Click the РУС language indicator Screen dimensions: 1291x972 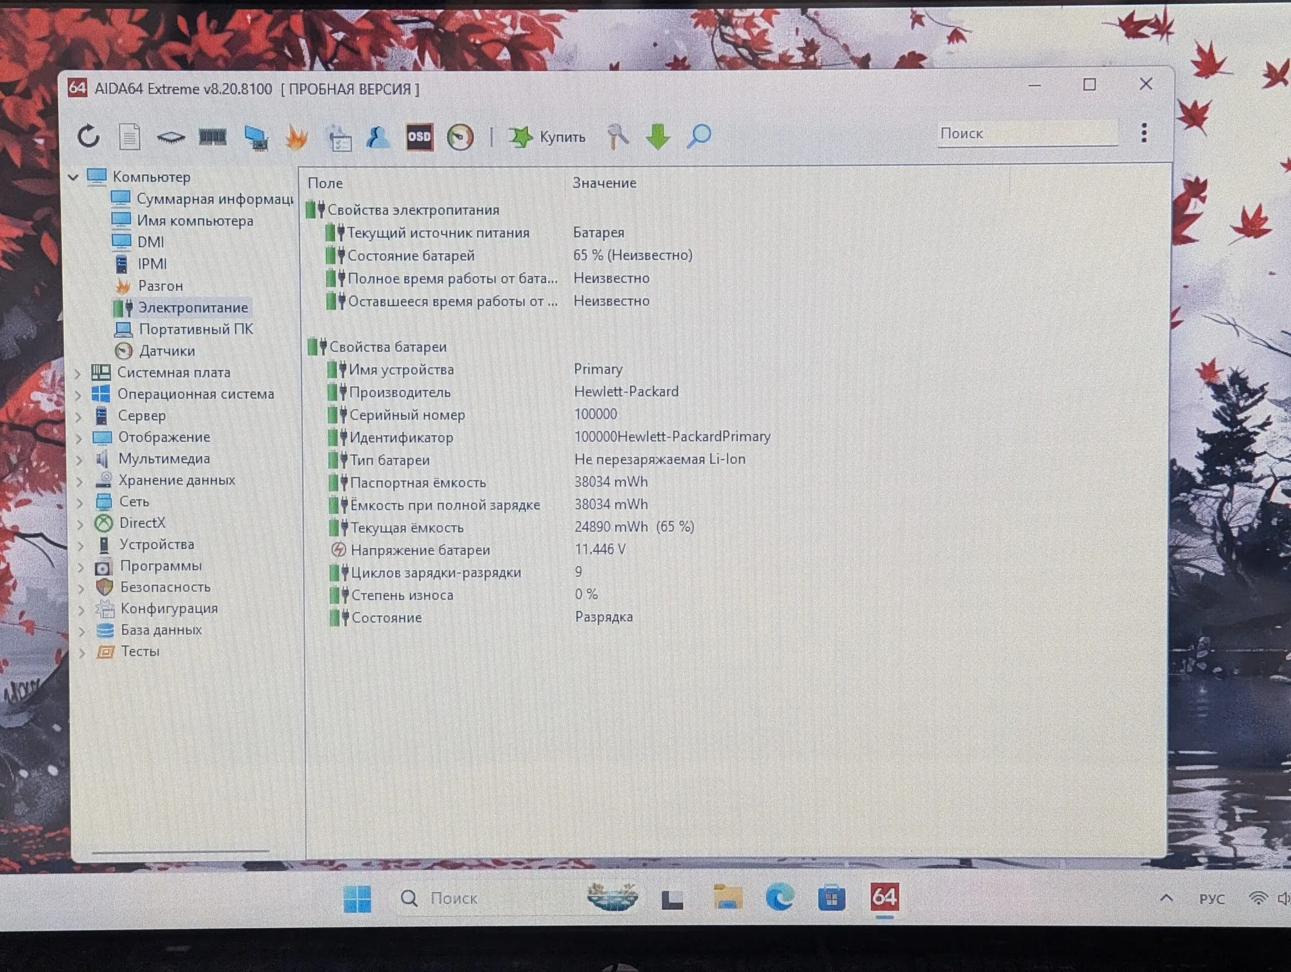click(x=1212, y=899)
